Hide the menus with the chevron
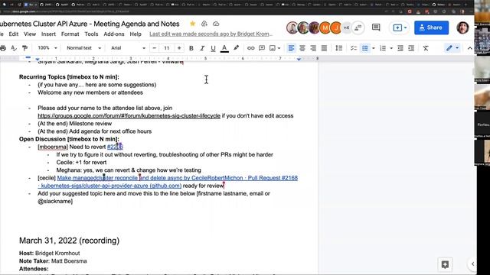 (x=469, y=48)
